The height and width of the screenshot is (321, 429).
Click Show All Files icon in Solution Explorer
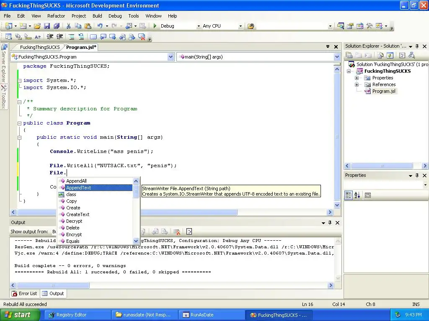380,56
